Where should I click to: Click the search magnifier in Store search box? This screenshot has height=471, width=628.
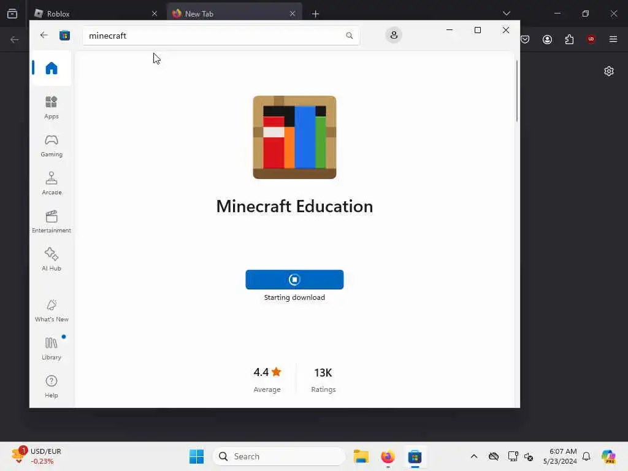[349, 36]
